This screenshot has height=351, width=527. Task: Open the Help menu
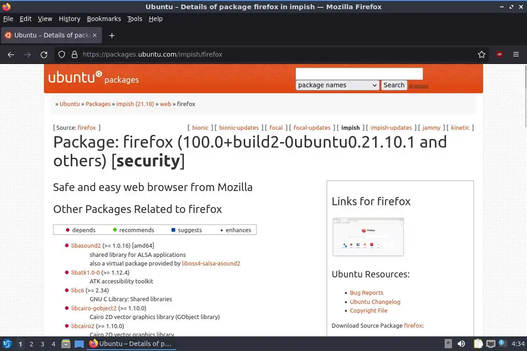156,19
